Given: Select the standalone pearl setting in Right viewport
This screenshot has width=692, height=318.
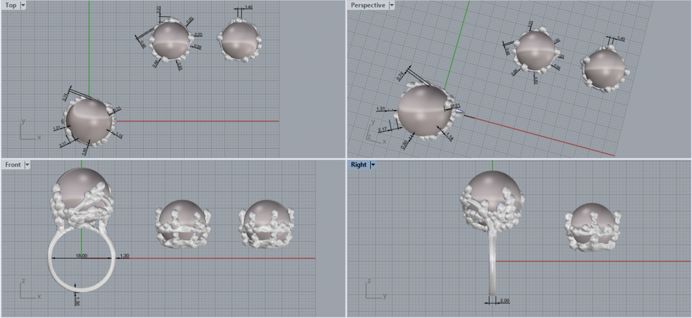Looking at the screenshot, I should (x=593, y=228).
